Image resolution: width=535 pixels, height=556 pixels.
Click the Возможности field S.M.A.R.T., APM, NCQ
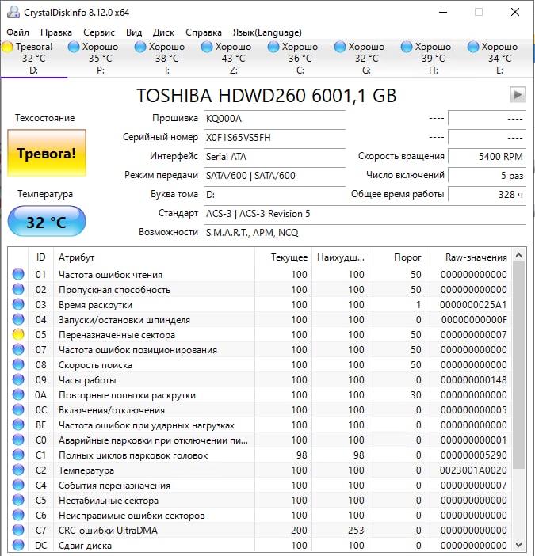(x=365, y=233)
